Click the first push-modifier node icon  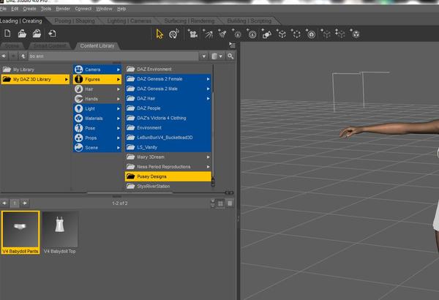(x=326, y=34)
